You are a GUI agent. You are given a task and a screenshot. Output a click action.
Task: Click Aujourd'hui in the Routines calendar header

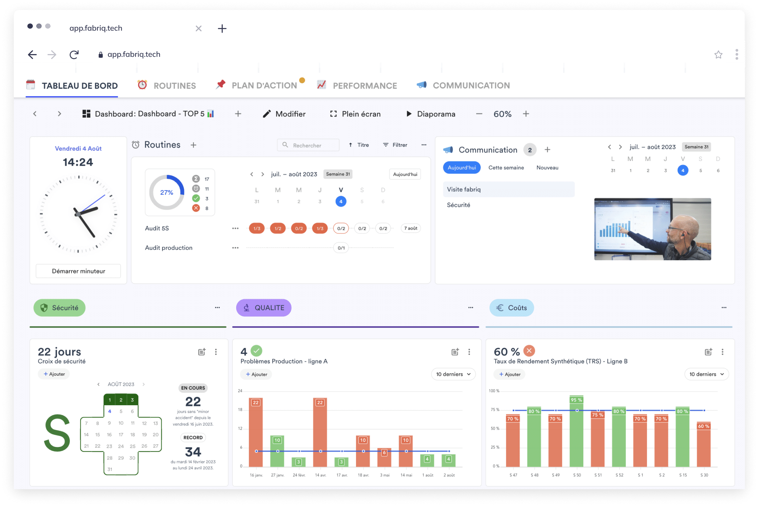point(405,174)
